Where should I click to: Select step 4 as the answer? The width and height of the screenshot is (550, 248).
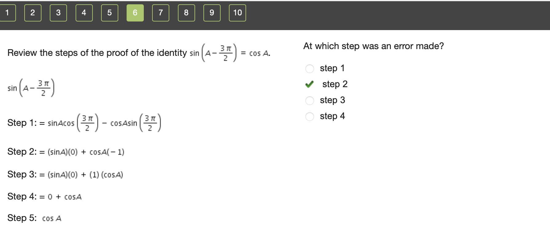click(x=309, y=116)
